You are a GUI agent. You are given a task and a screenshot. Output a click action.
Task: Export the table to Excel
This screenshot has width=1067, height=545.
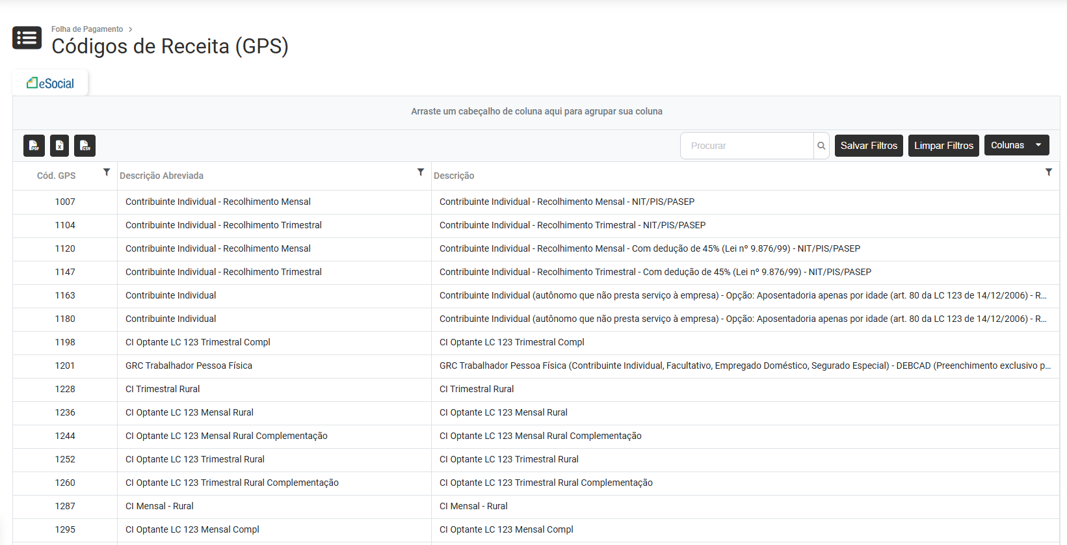[59, 146]
